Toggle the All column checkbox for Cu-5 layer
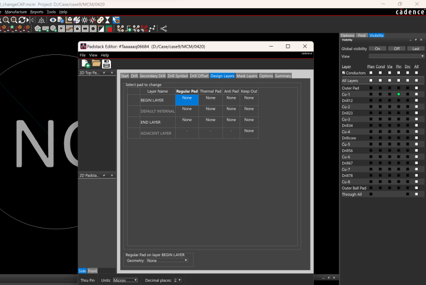 tap(416, 145)
